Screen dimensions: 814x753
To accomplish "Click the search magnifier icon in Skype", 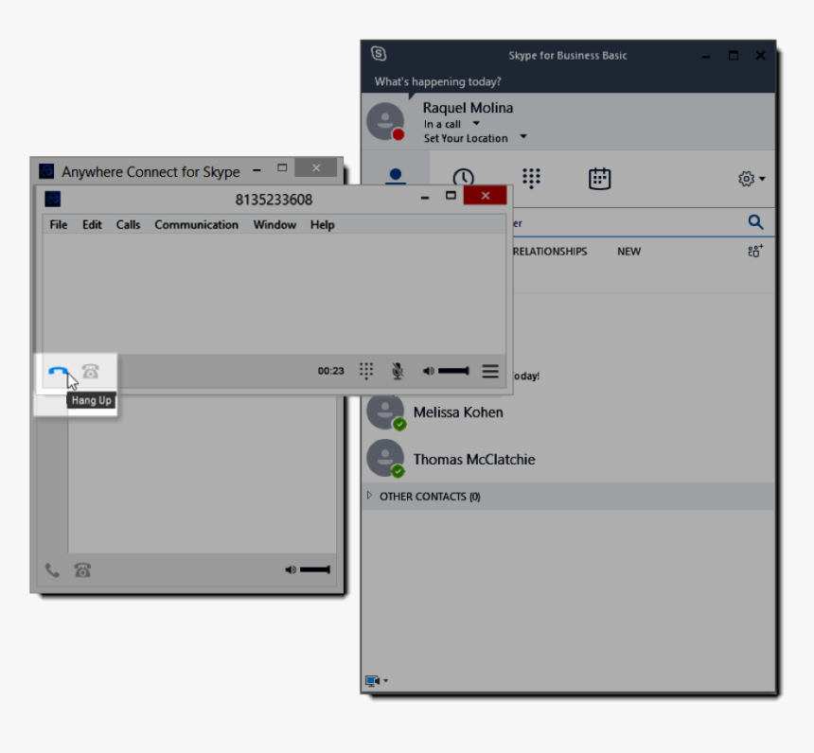I will [755, 222].
